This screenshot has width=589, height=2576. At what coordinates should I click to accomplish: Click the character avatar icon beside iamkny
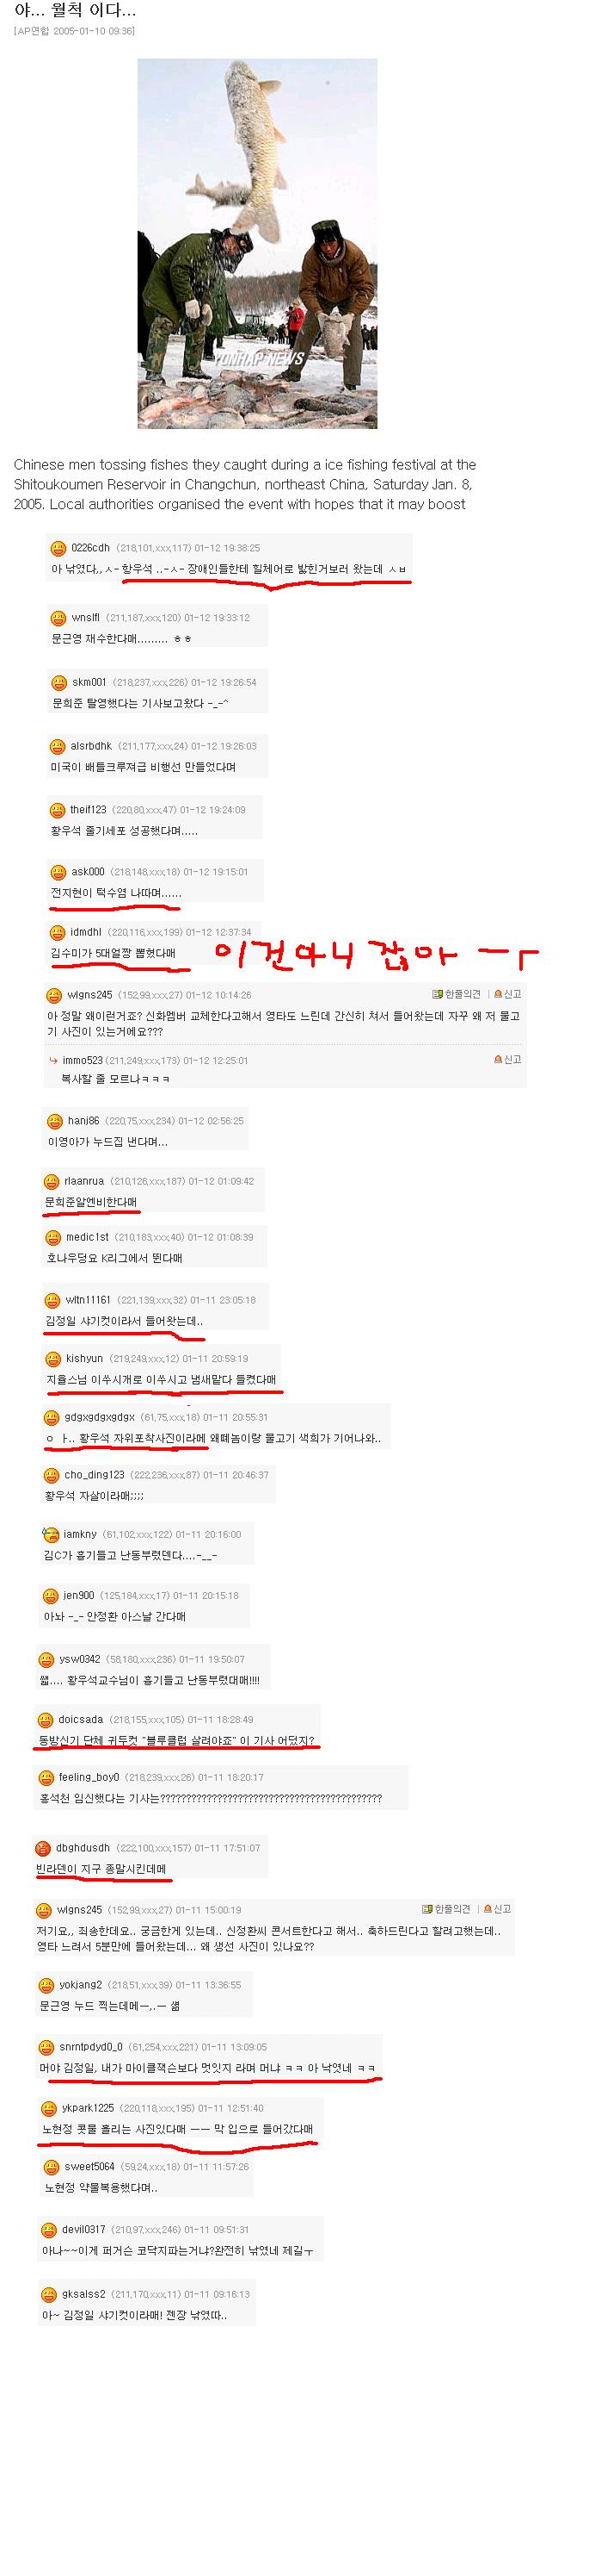pyautogui.click(x=51, y=1534)
